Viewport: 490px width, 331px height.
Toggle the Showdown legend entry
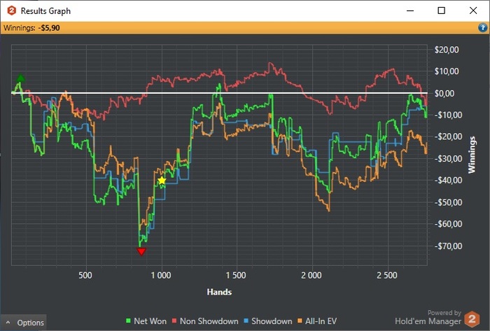coord(268,321)
